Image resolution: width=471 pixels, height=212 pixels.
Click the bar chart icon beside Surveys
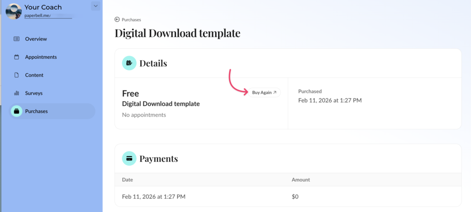click(x=17, y=93)
